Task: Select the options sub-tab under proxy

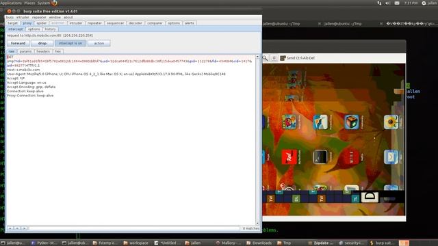Action: [x=34, y=29]
